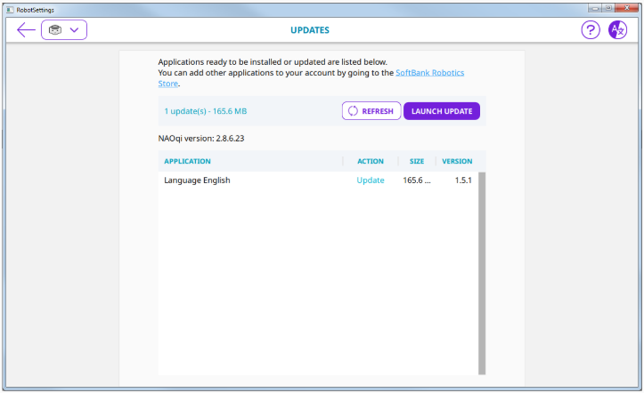This screenshot has width=644, height=393.
Task: Go back using the purple arrow
Action: click(26, 30)
